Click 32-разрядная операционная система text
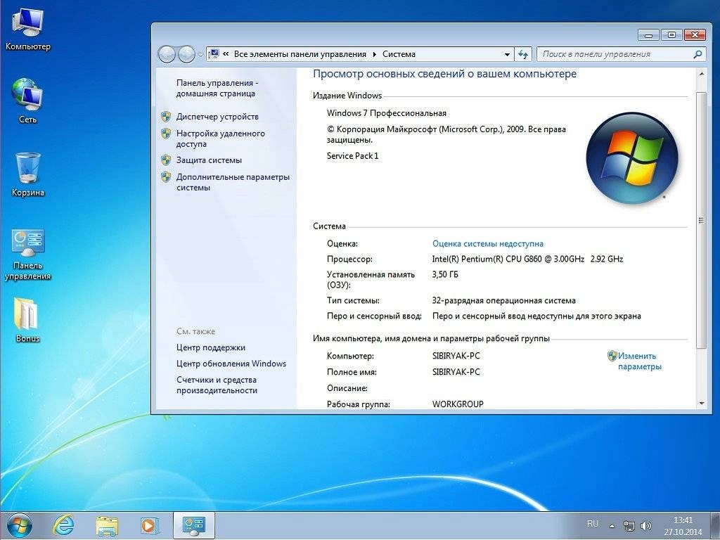The height and width of the screenshot is (540, 720). pyautogui.click(x=503, y=301)
